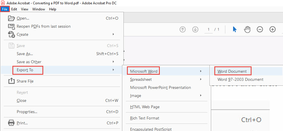The width and height of the screenshot is (283, 131).
Task: Open the Help menu
Action: click(x=53, y=9)
